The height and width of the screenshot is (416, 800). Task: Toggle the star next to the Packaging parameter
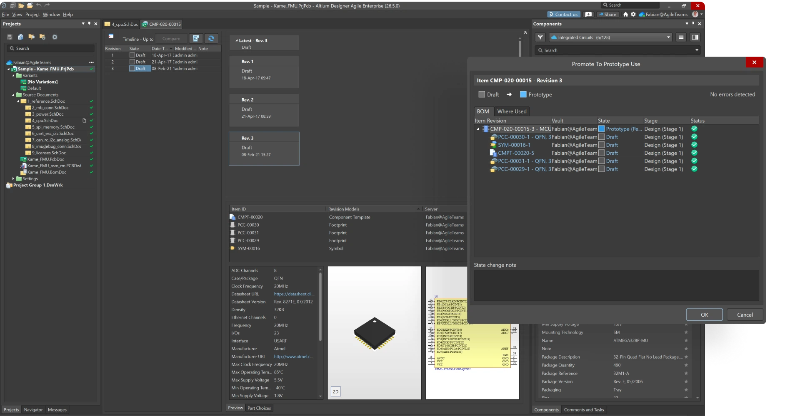point(686,390)
